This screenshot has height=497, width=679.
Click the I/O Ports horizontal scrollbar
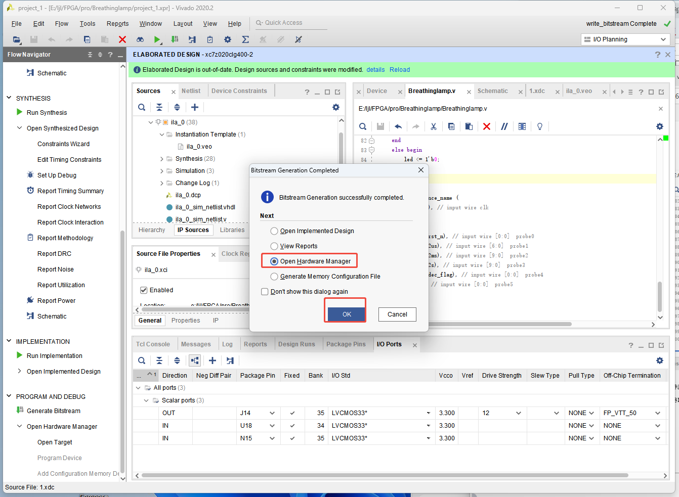click(x=385, y=475)
